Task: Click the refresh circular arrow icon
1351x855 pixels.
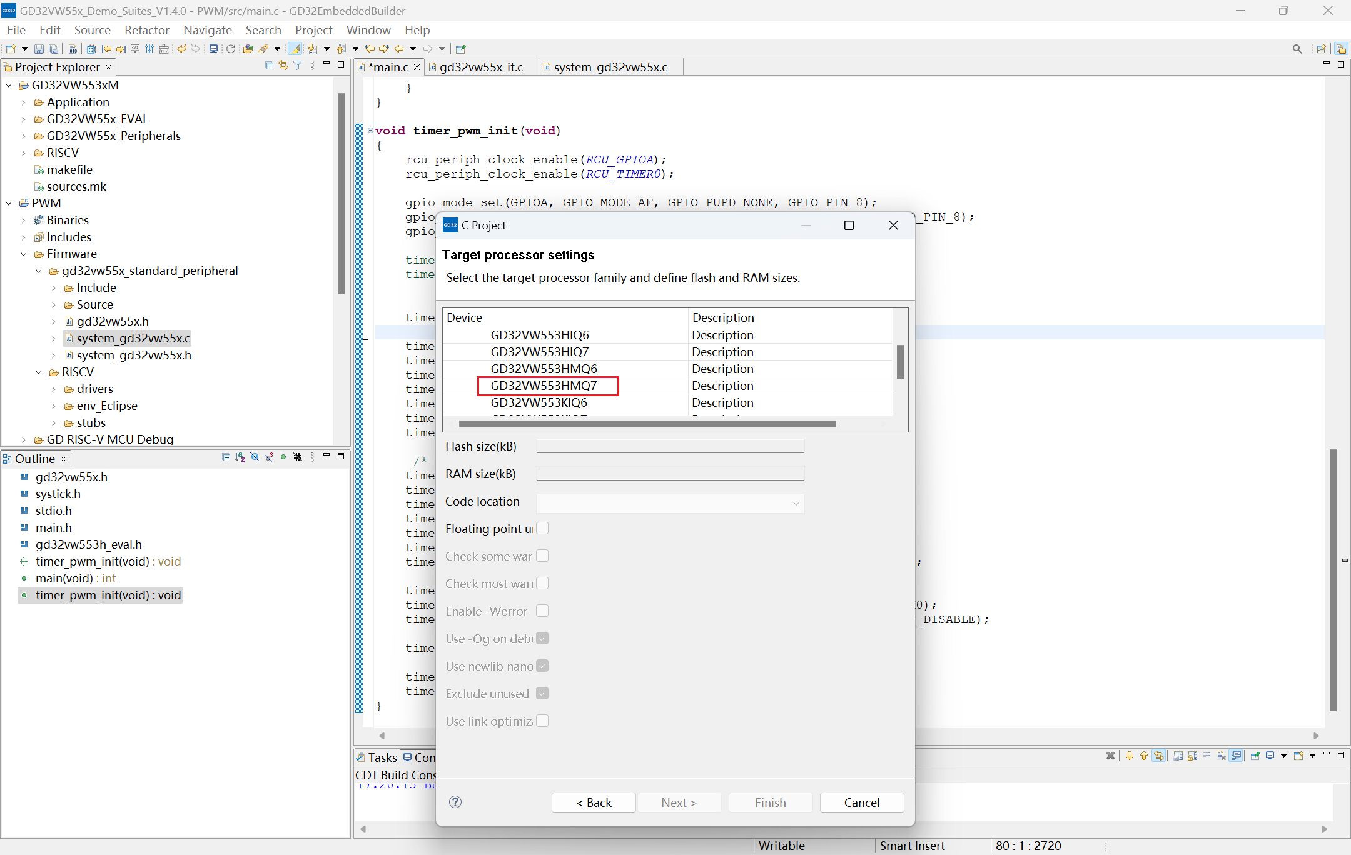Action: pyautogui.click(x=231, y=49)
